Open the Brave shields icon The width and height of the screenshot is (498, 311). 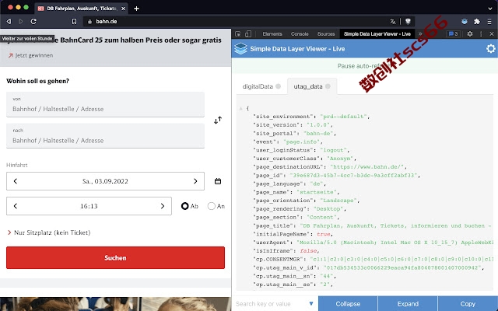[x=408, y=21]
